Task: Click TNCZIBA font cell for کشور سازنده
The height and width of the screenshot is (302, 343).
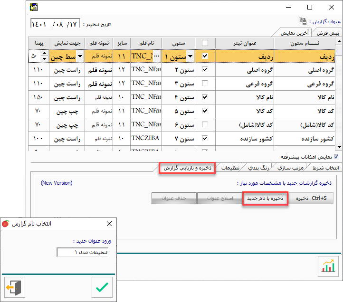Action: point(146,138)
